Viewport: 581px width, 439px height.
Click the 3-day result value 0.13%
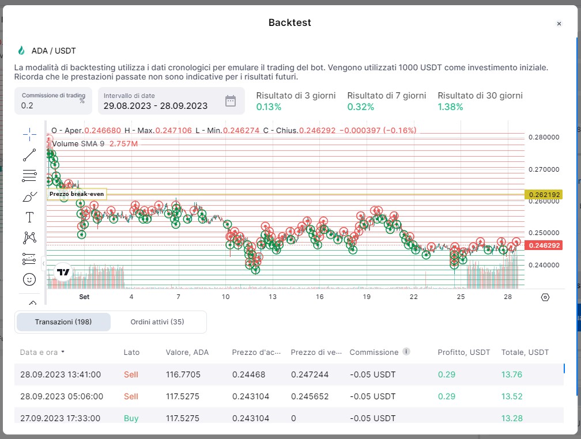point(269,107)
